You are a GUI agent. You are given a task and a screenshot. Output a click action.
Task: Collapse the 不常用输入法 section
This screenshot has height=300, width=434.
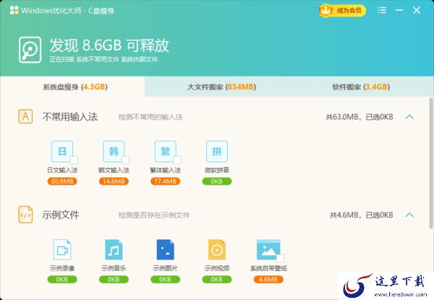pyautogui.click(x=409, y=117)
